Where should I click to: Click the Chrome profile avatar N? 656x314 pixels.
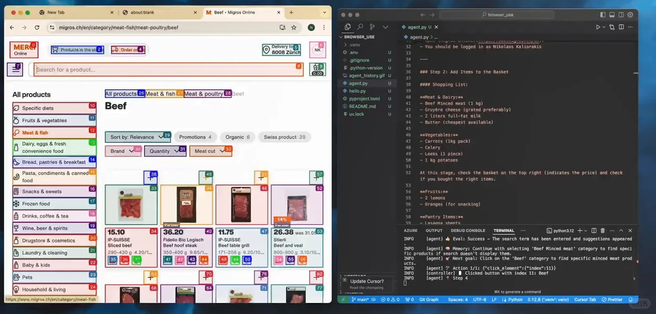(311, 27)
